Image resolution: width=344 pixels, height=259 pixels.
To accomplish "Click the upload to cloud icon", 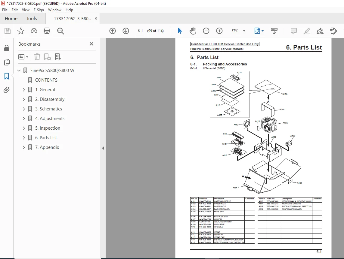I will [34, 31].
